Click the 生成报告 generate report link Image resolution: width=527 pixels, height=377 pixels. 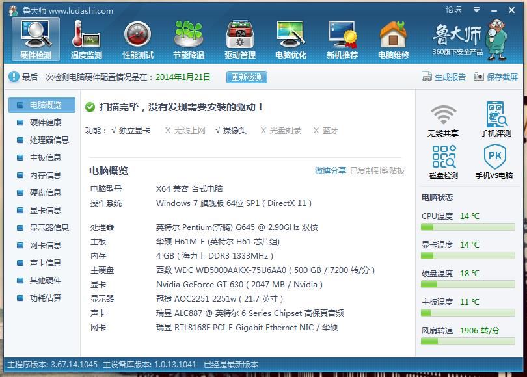coord(450,77)
